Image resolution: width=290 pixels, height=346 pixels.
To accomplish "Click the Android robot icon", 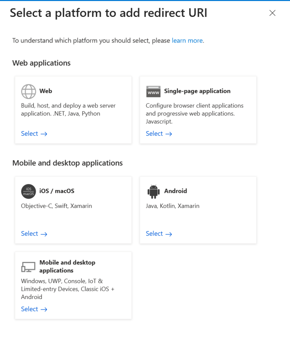I will 153,191.
